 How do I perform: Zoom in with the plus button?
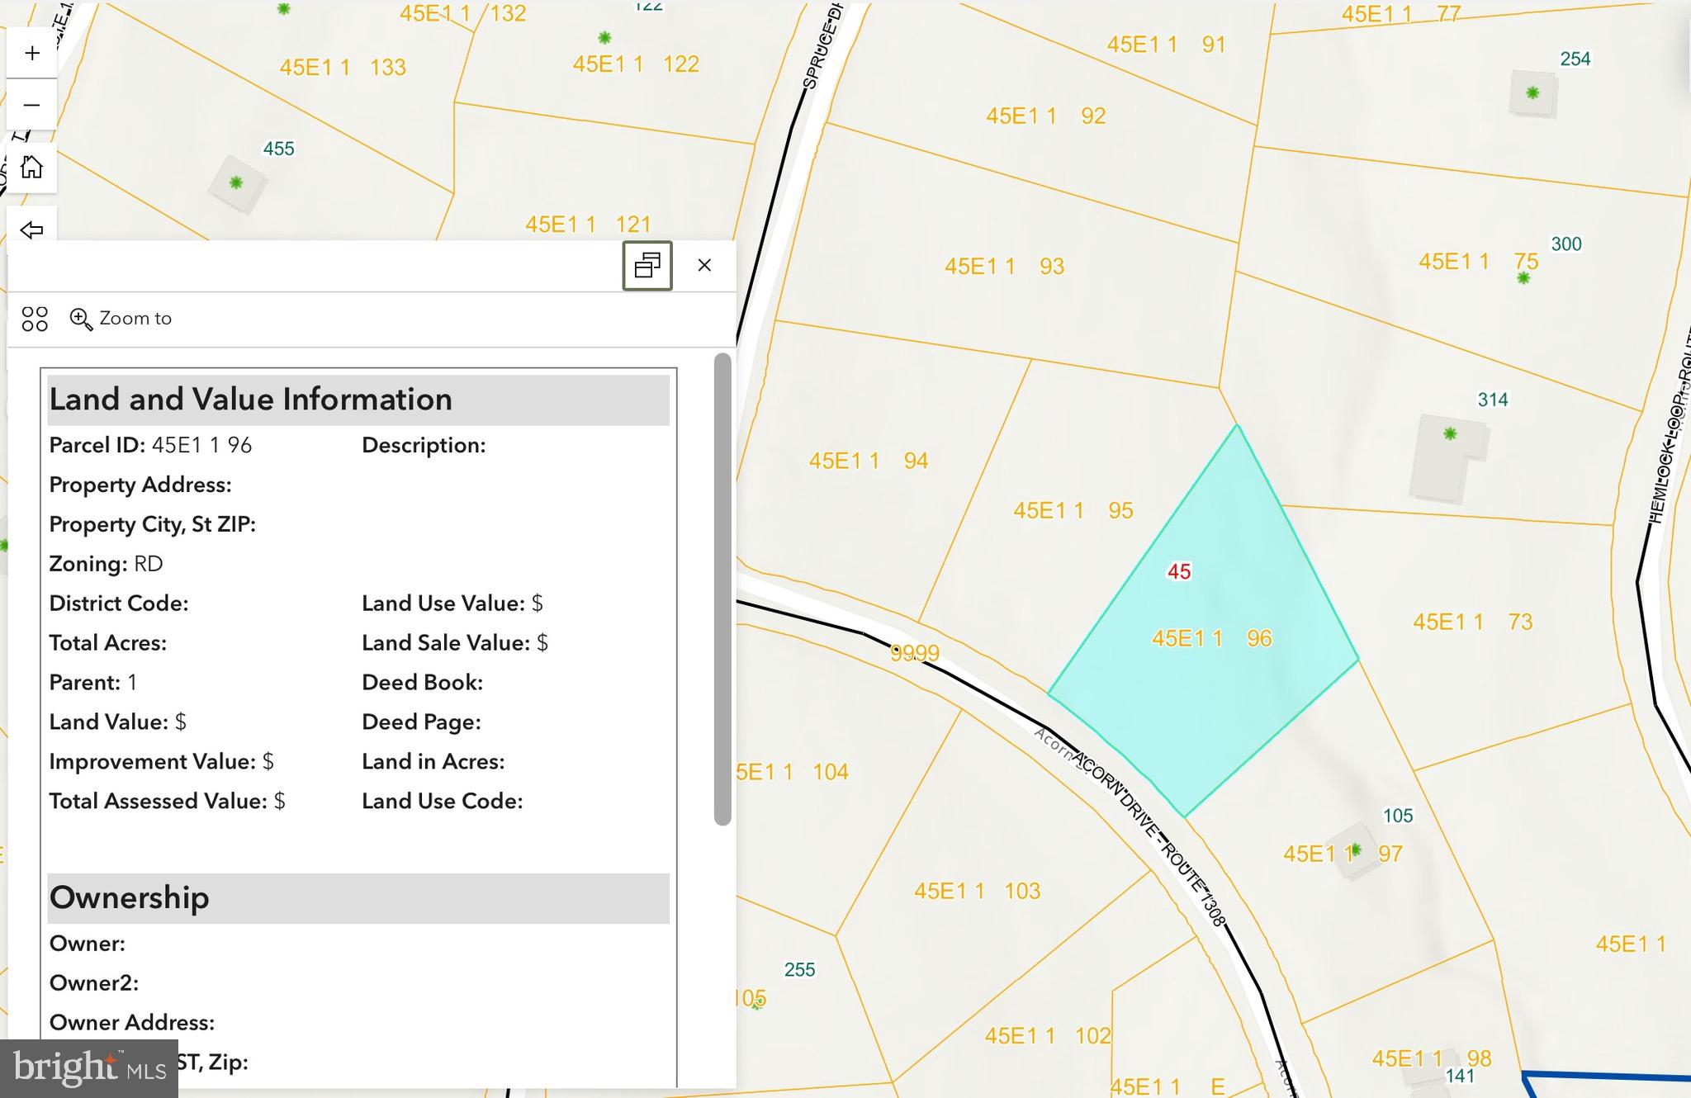32,54
